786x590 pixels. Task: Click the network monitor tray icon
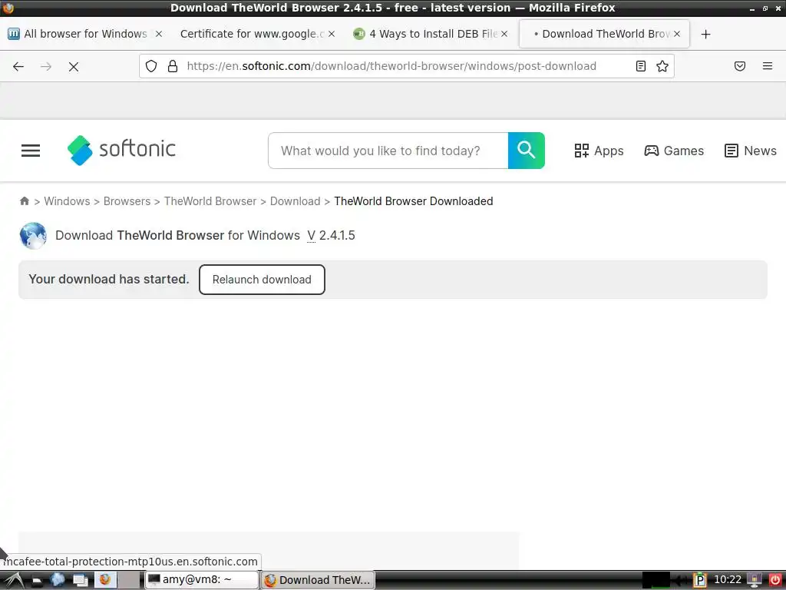point(754,581)
